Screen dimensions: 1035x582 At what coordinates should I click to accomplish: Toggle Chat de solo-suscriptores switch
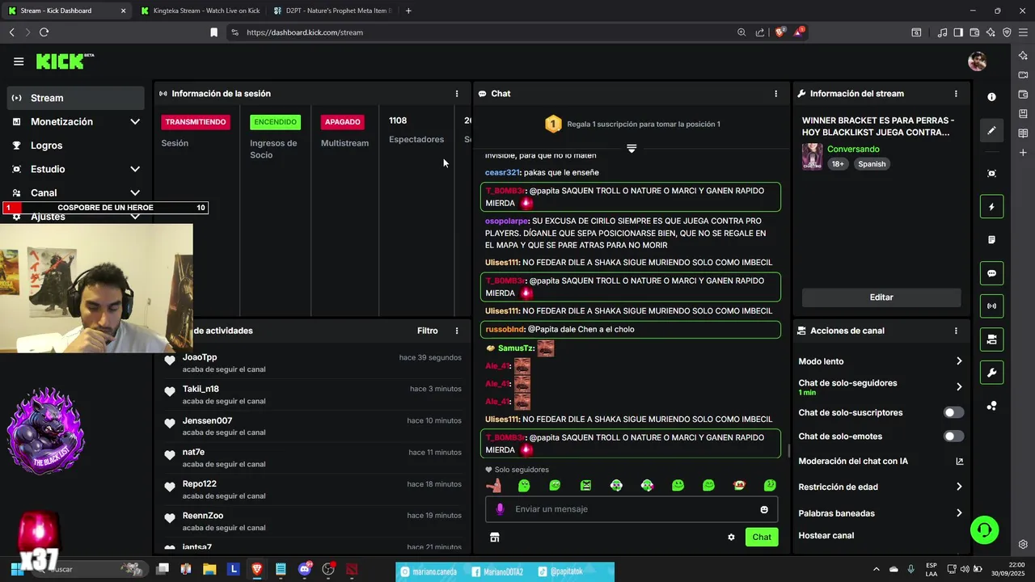tap(954, 412)
